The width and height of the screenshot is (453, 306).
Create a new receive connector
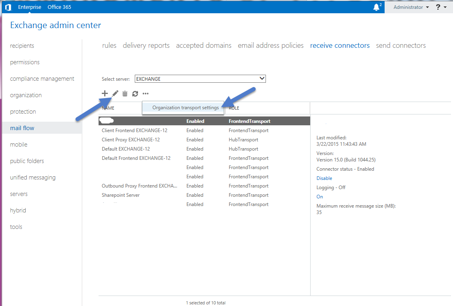(105, 93)
